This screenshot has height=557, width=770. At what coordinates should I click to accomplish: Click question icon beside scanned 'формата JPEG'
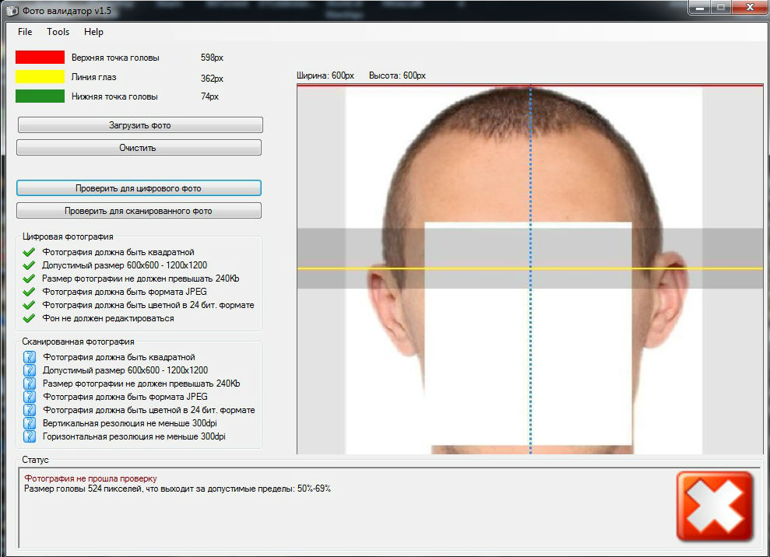[x=30, y=397]
